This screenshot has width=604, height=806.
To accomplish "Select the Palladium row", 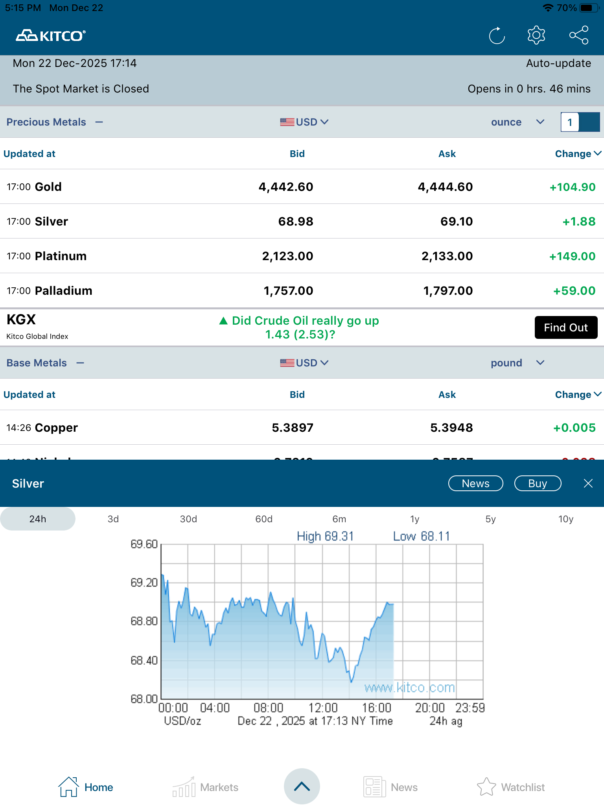I will 302,290.
